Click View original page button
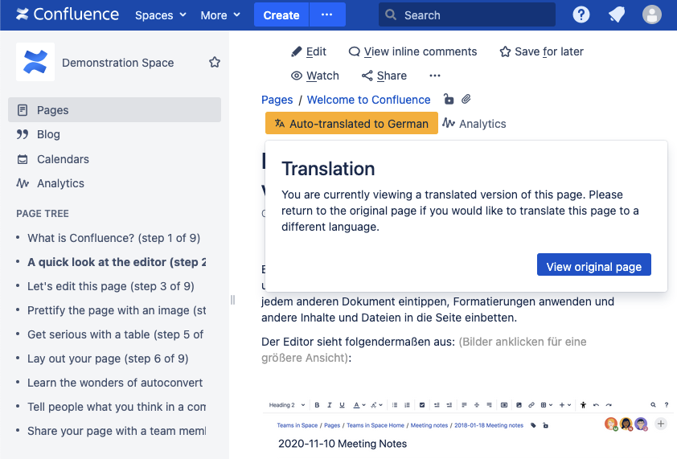The width and height of the screenshot is (677, 459). pyautogui.click(x=593, y=264)
